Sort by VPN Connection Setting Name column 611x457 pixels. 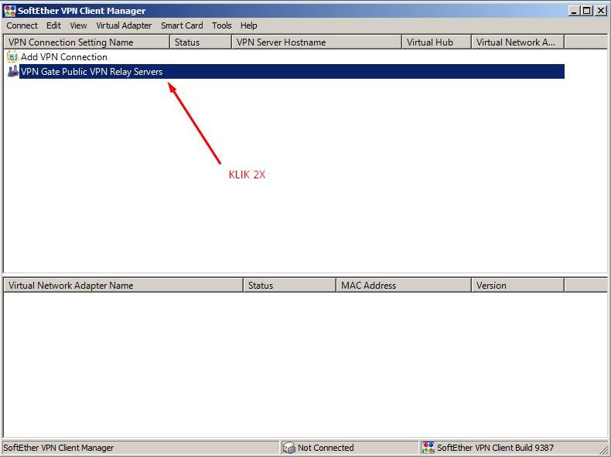[x=87, y=42]
